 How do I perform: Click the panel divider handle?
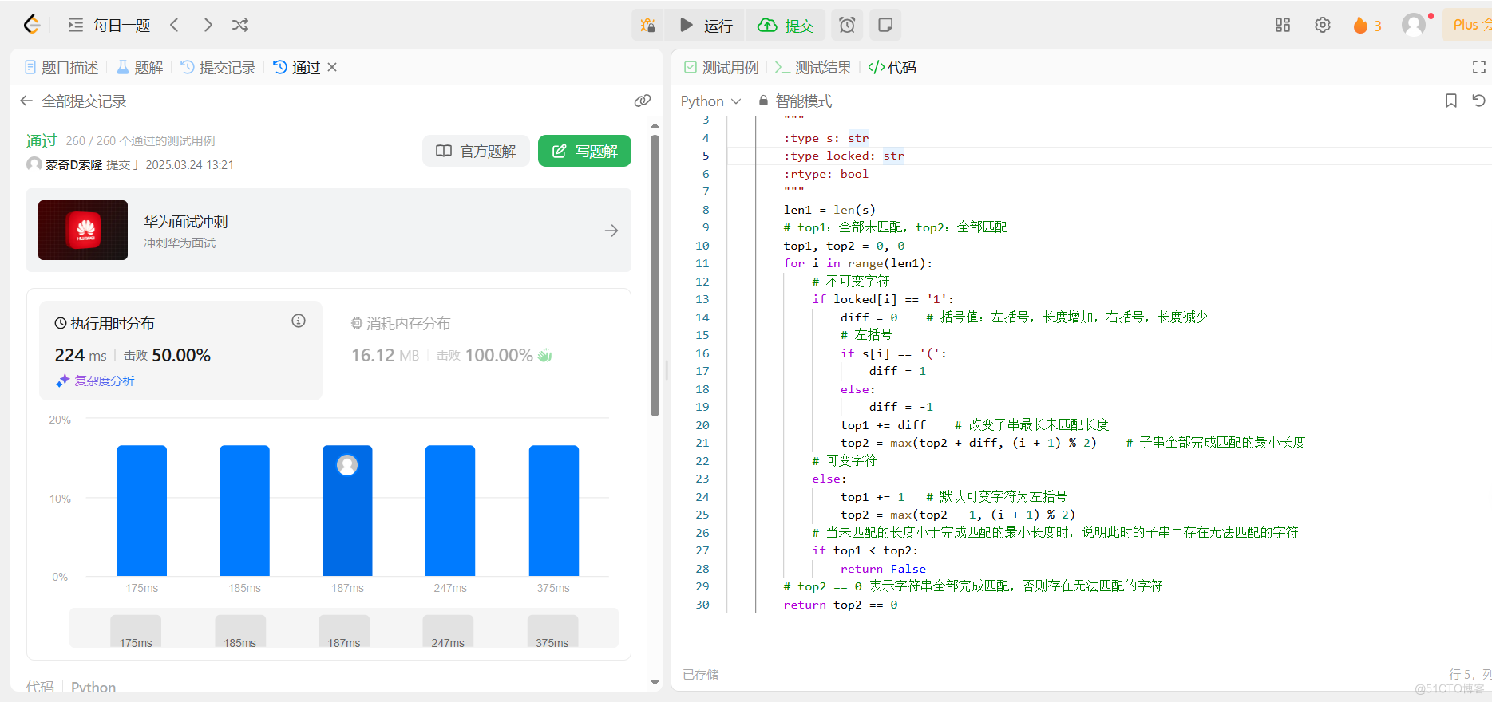[x=667, y=369]
